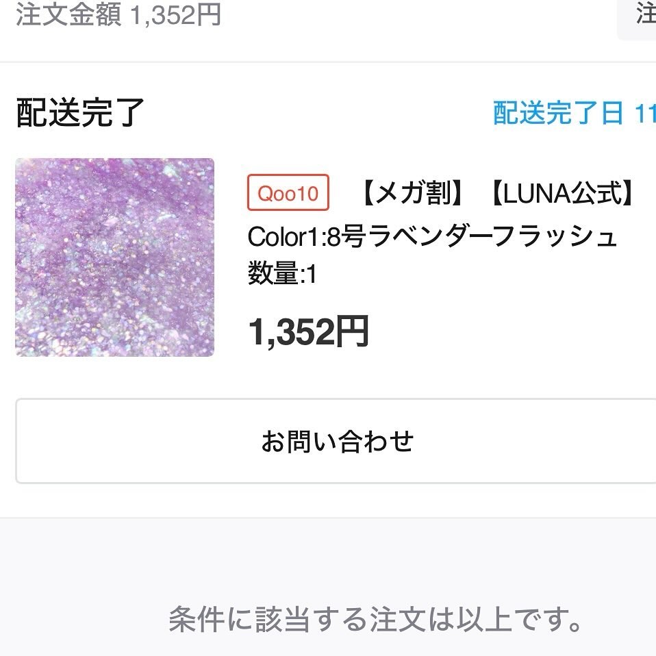Screen dimensions: 656x656
Task: Open the lavender glitter product thumbnail
Action: (x=114, y=257)
